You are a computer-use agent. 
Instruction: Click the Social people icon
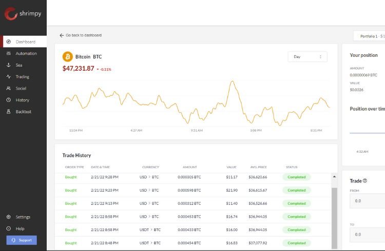pyautogui.click(x=8, y=88)
